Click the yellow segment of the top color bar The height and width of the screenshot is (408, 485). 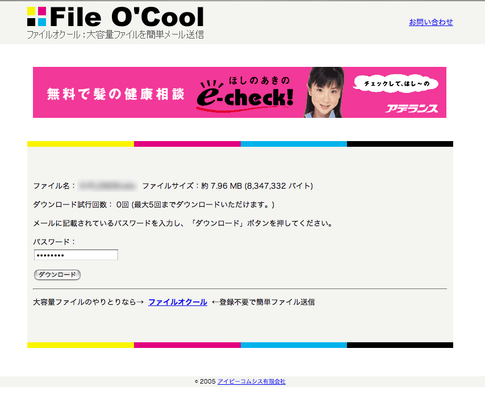click(80, 144)
